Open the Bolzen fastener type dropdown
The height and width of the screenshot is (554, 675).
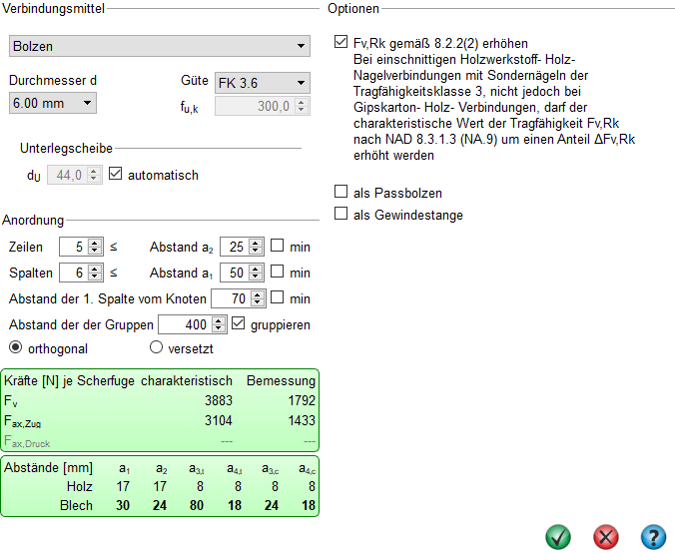tap(159, 47)
